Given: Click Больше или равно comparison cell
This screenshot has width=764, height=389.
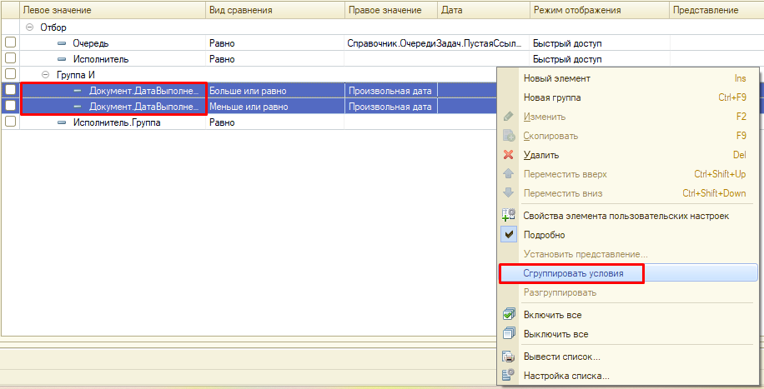Looking at the screenshot, I should [274, 91].
